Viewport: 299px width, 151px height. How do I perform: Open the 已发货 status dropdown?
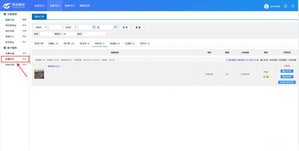point(70,27)
